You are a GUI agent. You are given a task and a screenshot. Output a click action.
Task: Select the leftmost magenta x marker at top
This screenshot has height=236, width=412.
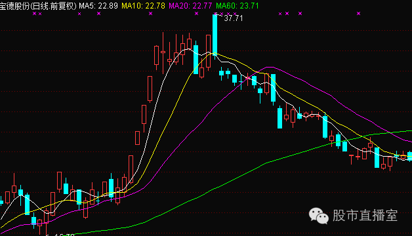click(x=34, y=13)
